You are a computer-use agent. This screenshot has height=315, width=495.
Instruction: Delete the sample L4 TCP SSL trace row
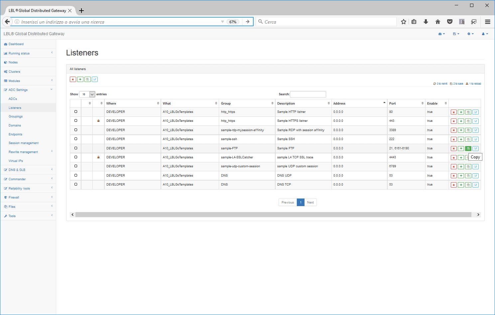[x=454, y=158]
